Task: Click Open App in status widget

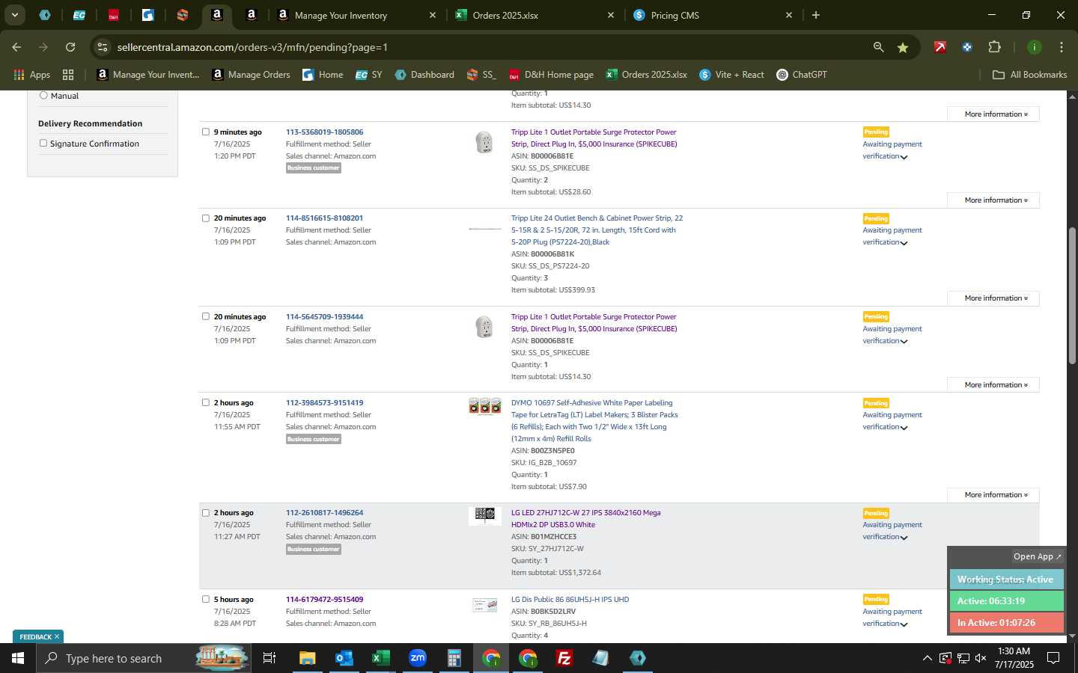Action: (1037, 556)
